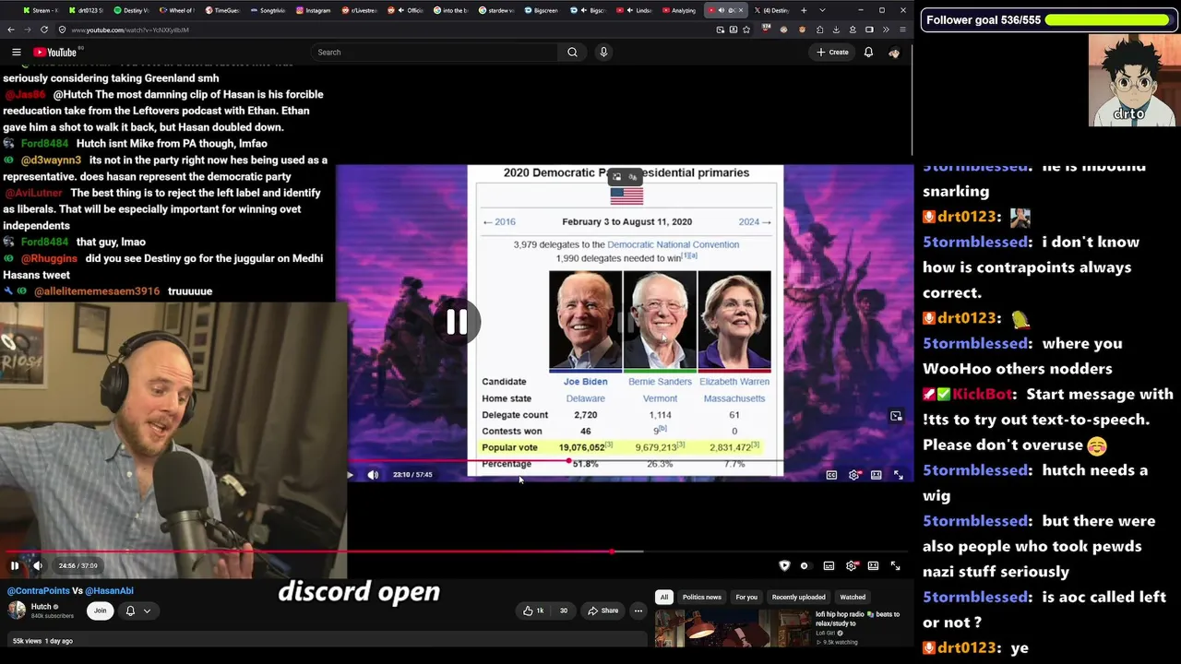
Task: Pause the outer Hutch video
Action: click(x=15, y=566)
